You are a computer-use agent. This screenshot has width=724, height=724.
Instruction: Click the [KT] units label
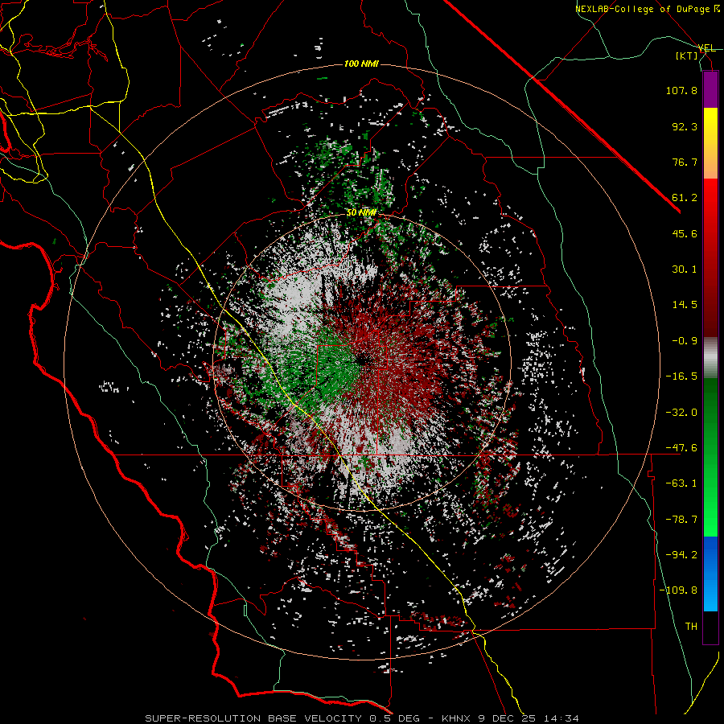(687, 56)
